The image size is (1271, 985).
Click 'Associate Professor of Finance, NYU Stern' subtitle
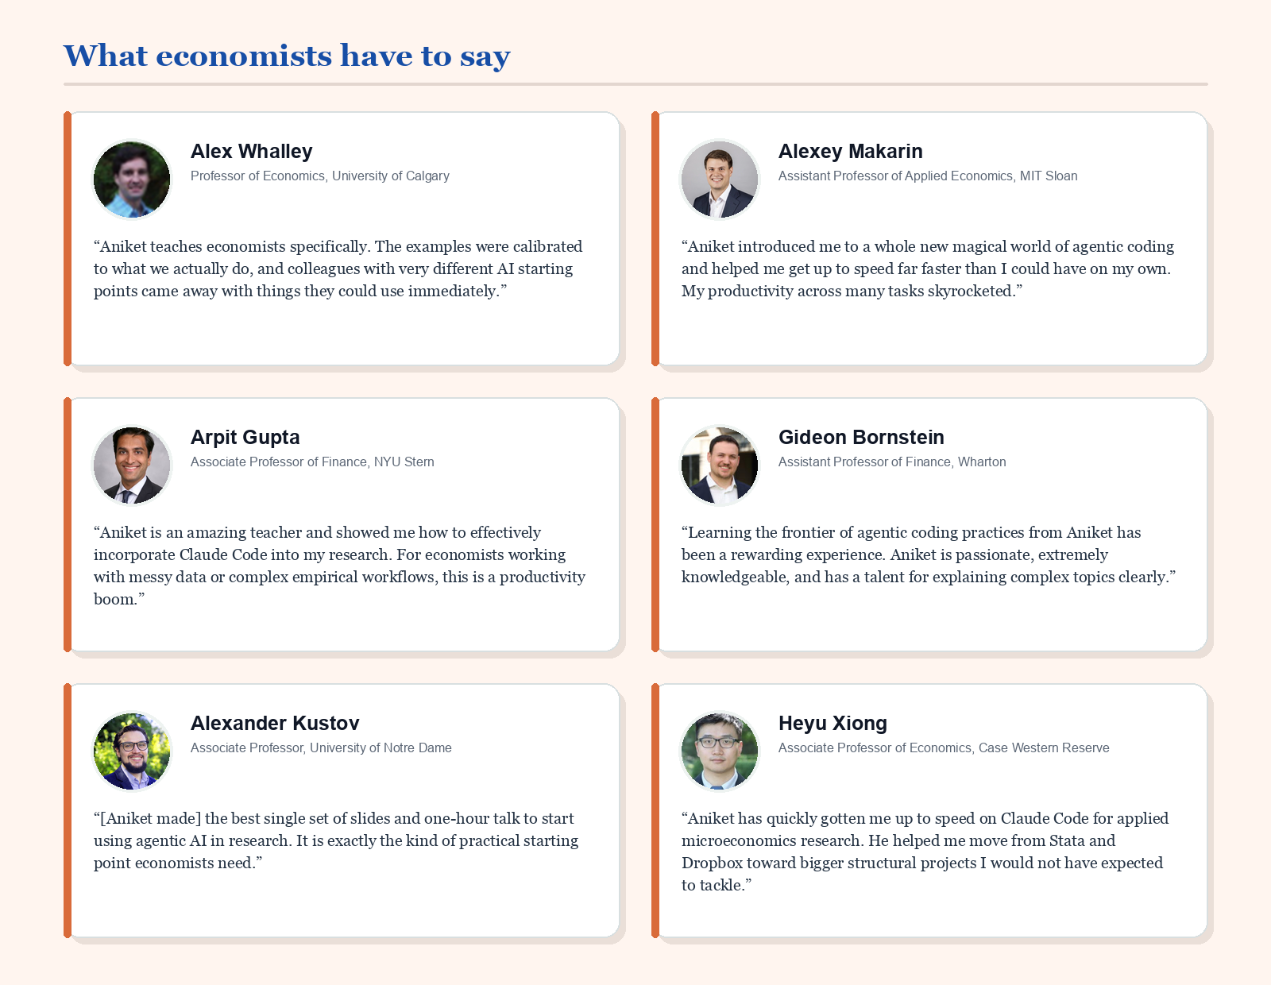[x=312, y=462]
